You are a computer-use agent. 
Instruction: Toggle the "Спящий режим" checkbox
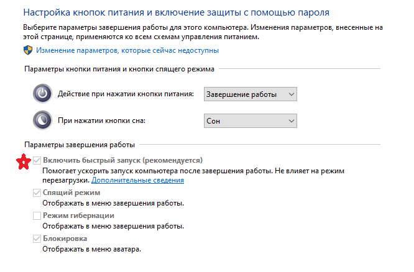pyautogui.click(x=37, y=193)
